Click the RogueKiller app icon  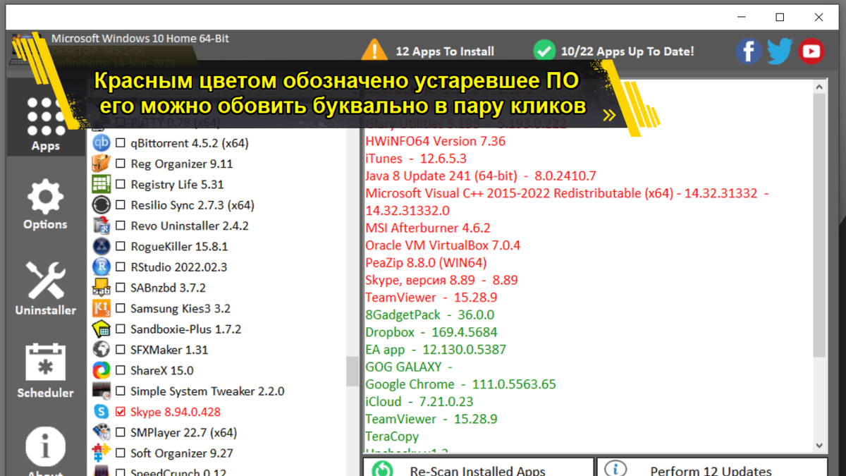(x=102, y=246)
